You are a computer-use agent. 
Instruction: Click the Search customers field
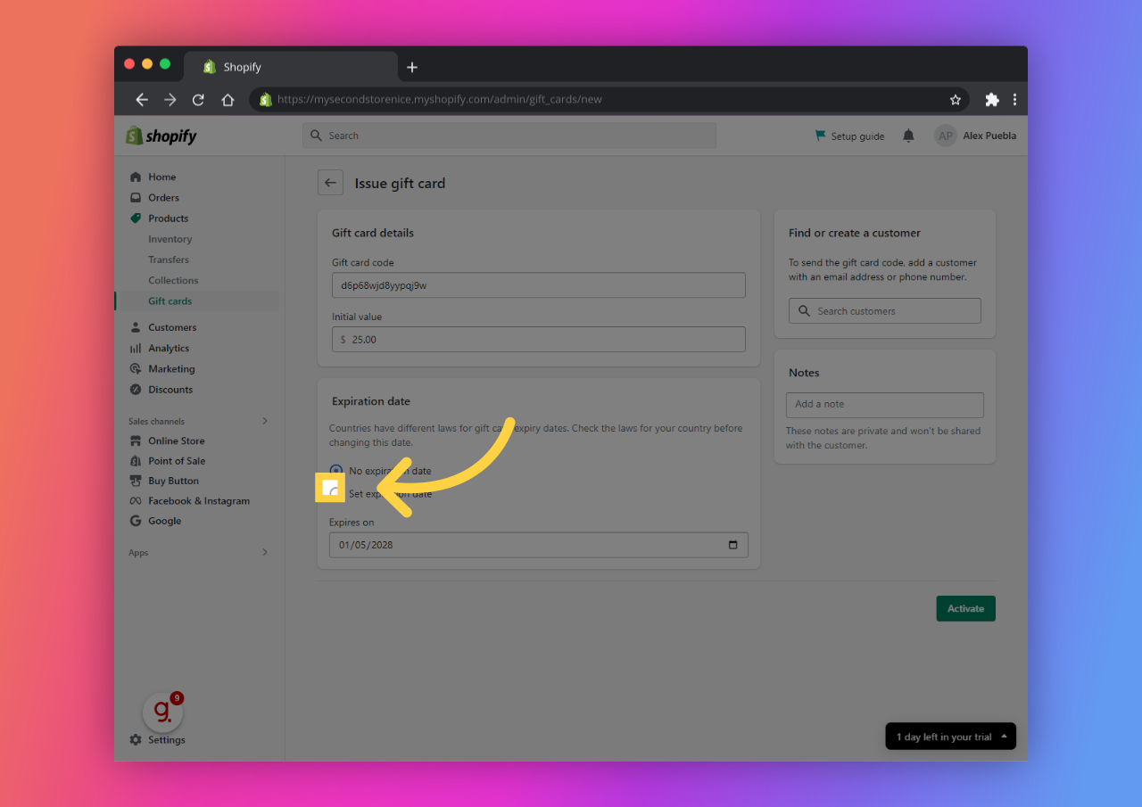click(x=885, y=311)
